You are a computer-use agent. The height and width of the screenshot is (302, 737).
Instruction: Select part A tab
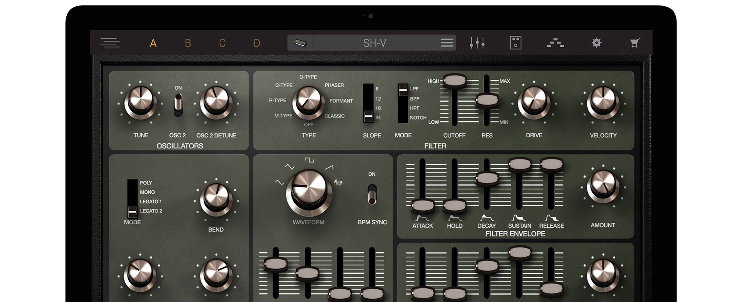tap(153, 43)
